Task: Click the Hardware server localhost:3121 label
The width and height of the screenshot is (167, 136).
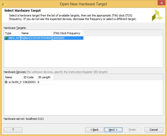Action: click(24, 119)
